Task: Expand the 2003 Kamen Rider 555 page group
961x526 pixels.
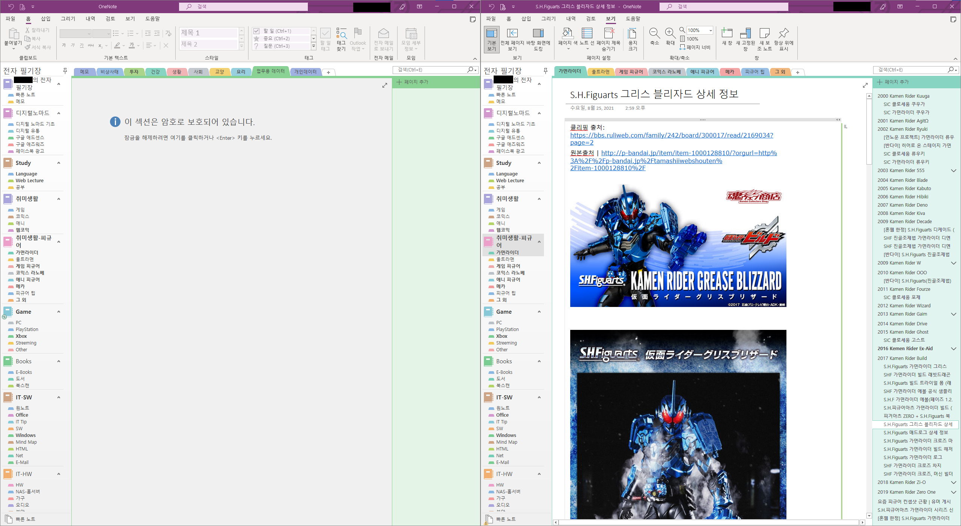Action: (x=953, y=171)
